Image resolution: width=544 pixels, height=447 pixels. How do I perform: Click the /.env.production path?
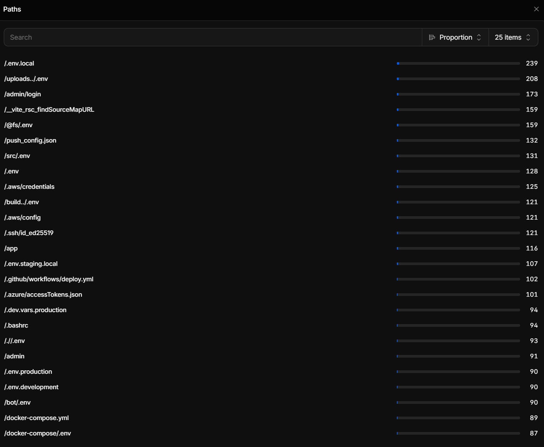pyautogui.click(x=28, y=371)
